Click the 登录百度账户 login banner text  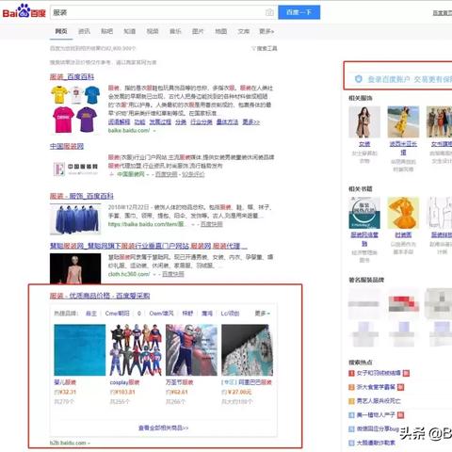click(x=410, y=79)
